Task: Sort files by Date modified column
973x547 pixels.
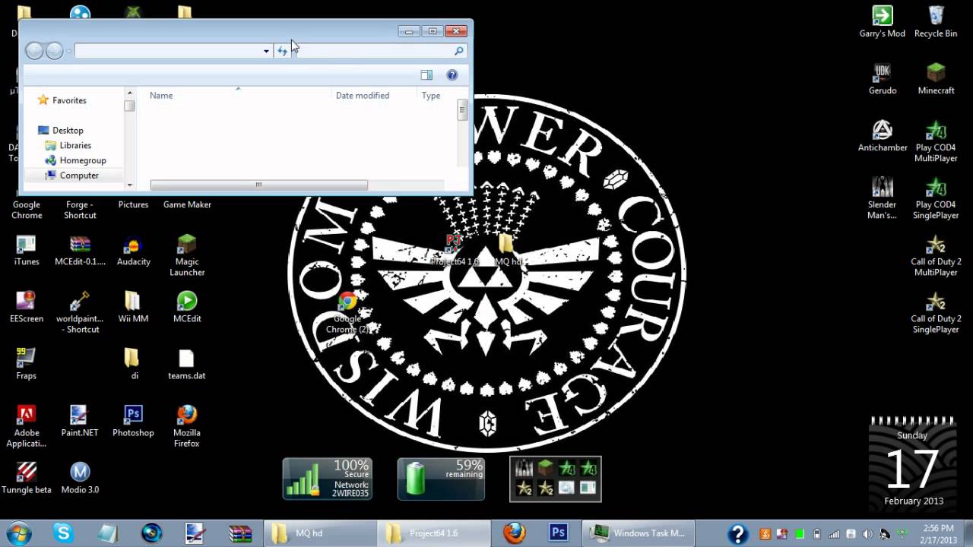Action: tap(363, 96)
